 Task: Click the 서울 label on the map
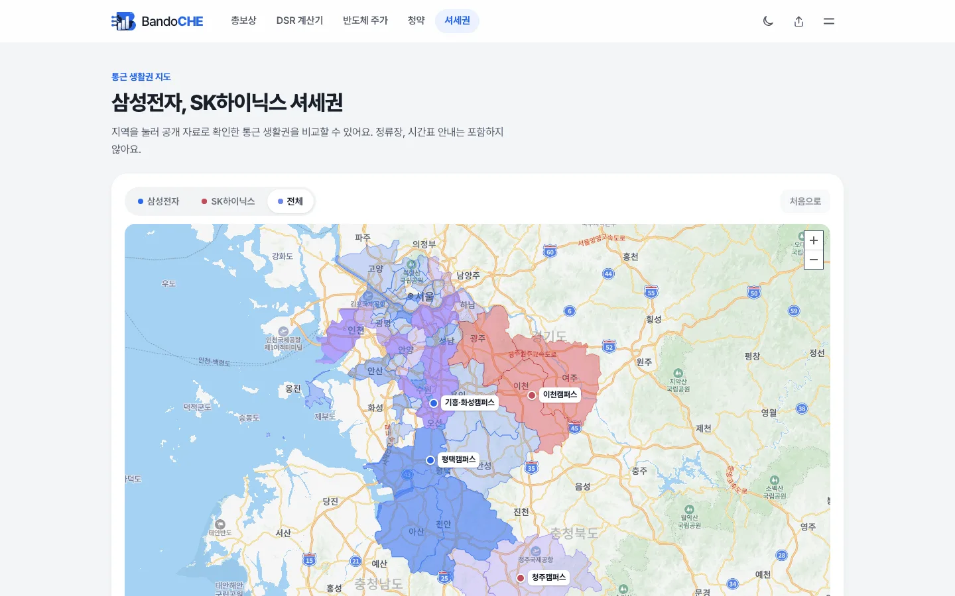425,297
